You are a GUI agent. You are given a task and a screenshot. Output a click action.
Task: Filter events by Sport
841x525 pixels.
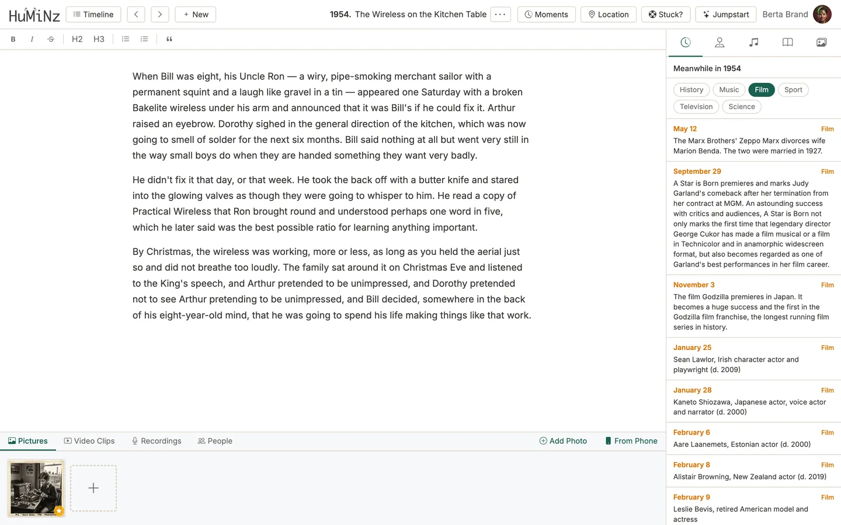(x=793, y=90)
